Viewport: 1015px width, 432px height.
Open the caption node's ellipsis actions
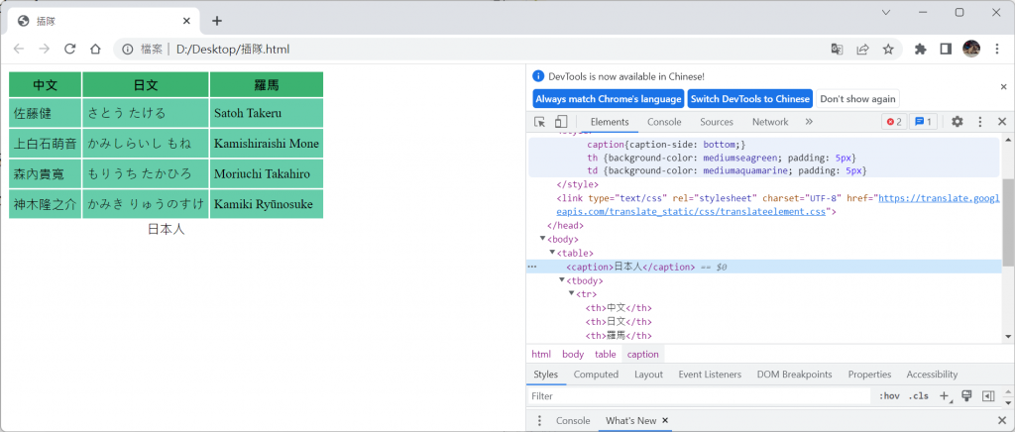tap(532, 267)
